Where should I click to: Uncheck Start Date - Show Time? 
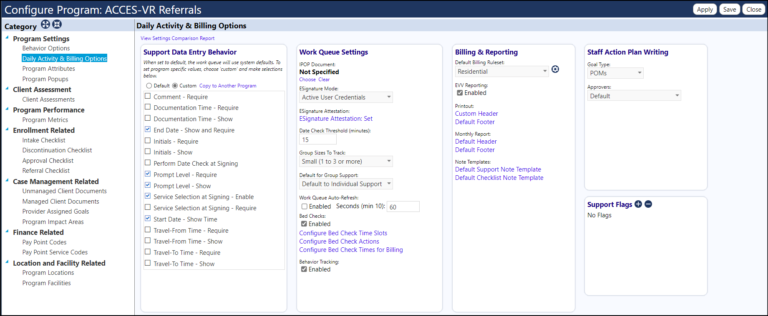coord(148,218)
